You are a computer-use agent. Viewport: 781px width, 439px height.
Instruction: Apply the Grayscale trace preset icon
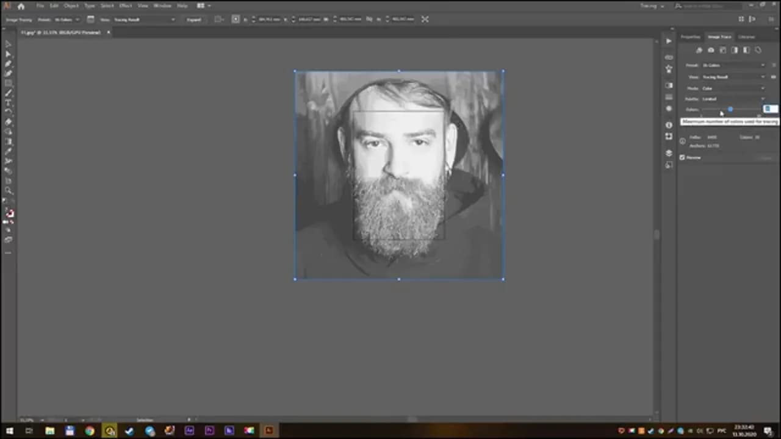(735, 50)
